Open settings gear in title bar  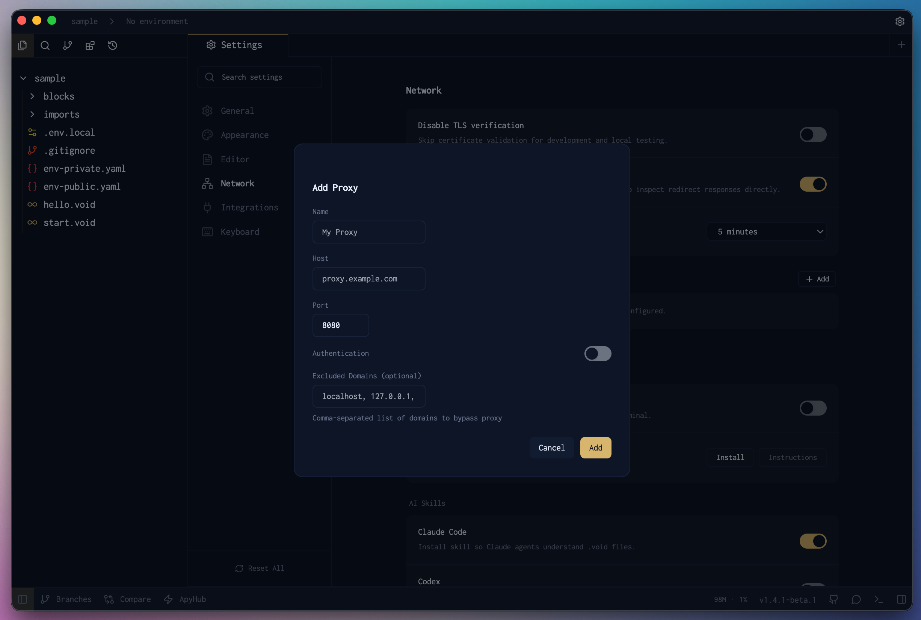900,21
